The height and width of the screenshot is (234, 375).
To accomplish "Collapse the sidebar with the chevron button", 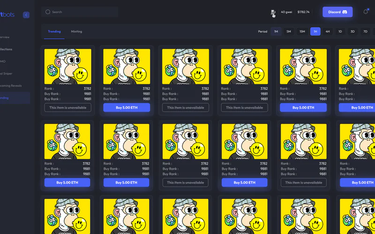I will point(26,15).
